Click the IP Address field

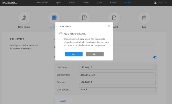[x=117, y=67]
